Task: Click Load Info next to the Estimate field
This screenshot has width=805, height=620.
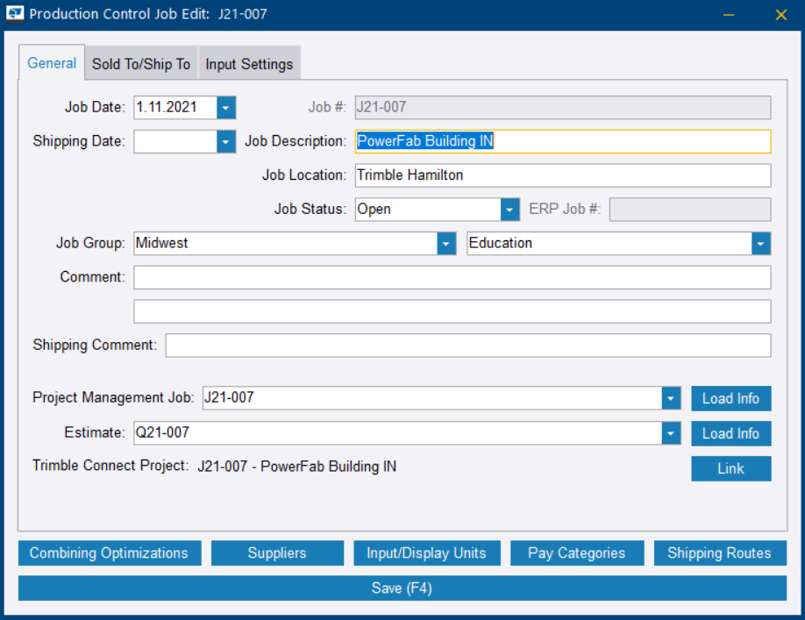Action: click(730, 432)
